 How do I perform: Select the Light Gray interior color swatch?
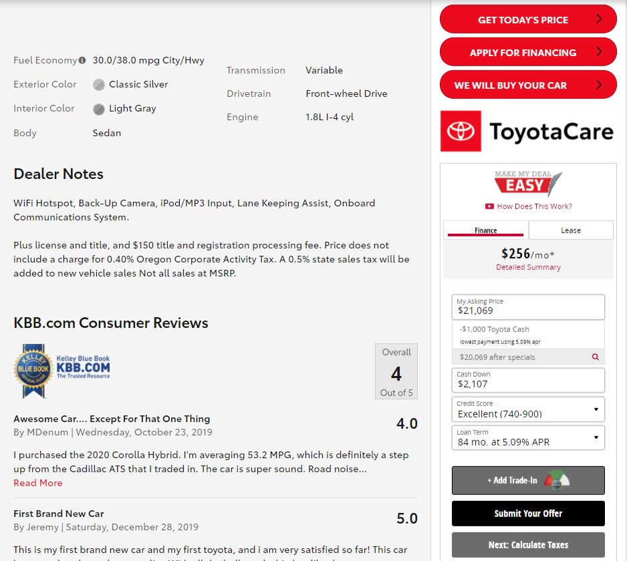[x=99, y=109]
